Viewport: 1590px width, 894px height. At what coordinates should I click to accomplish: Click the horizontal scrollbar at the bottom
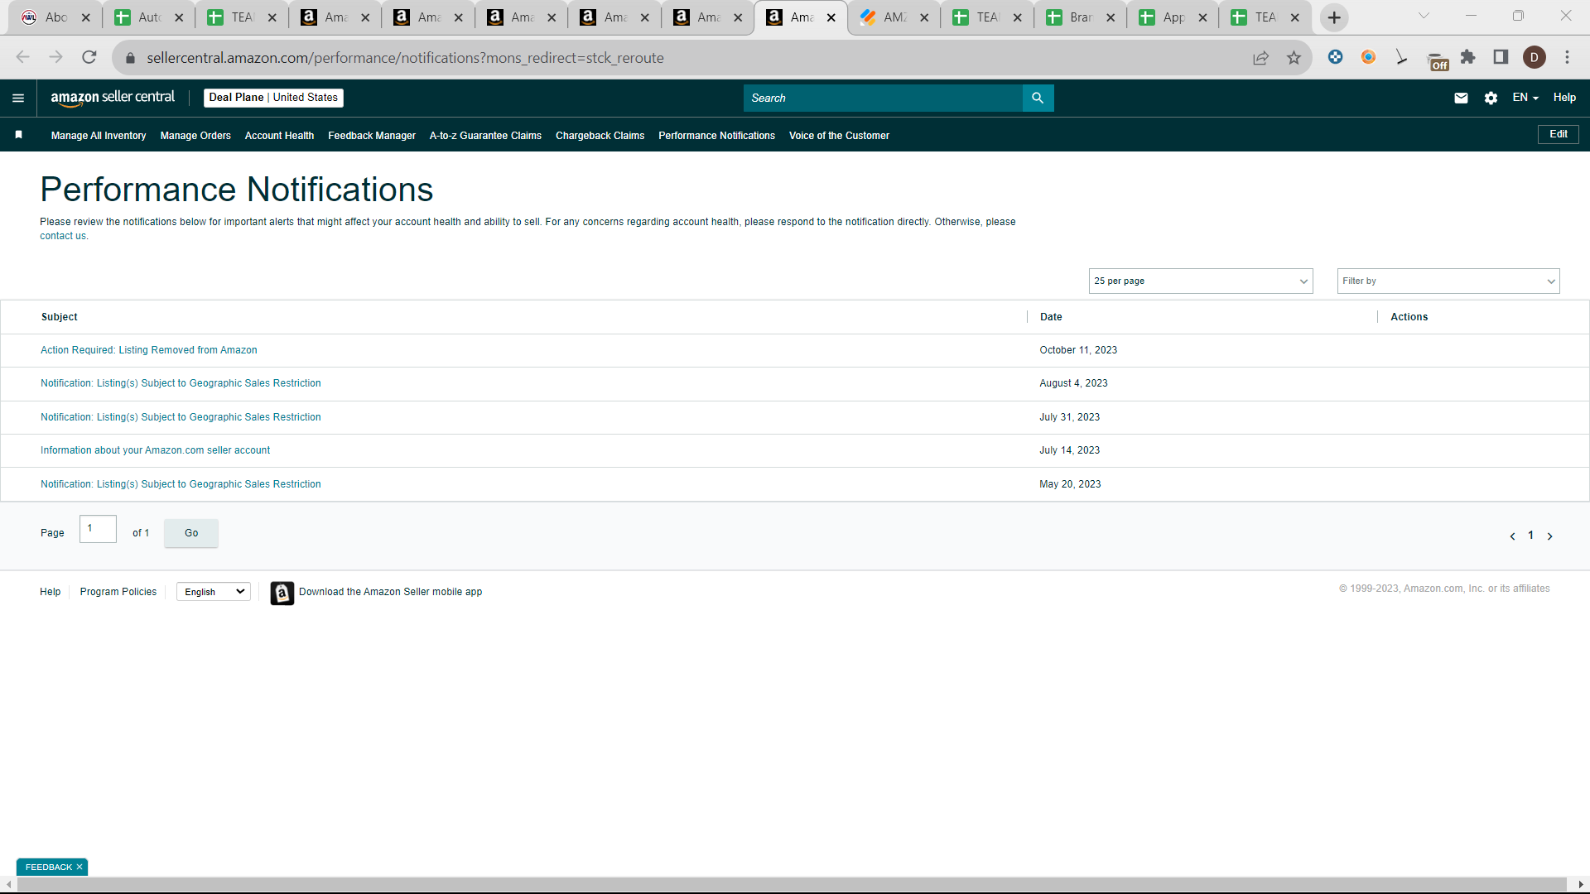point(791,885)
